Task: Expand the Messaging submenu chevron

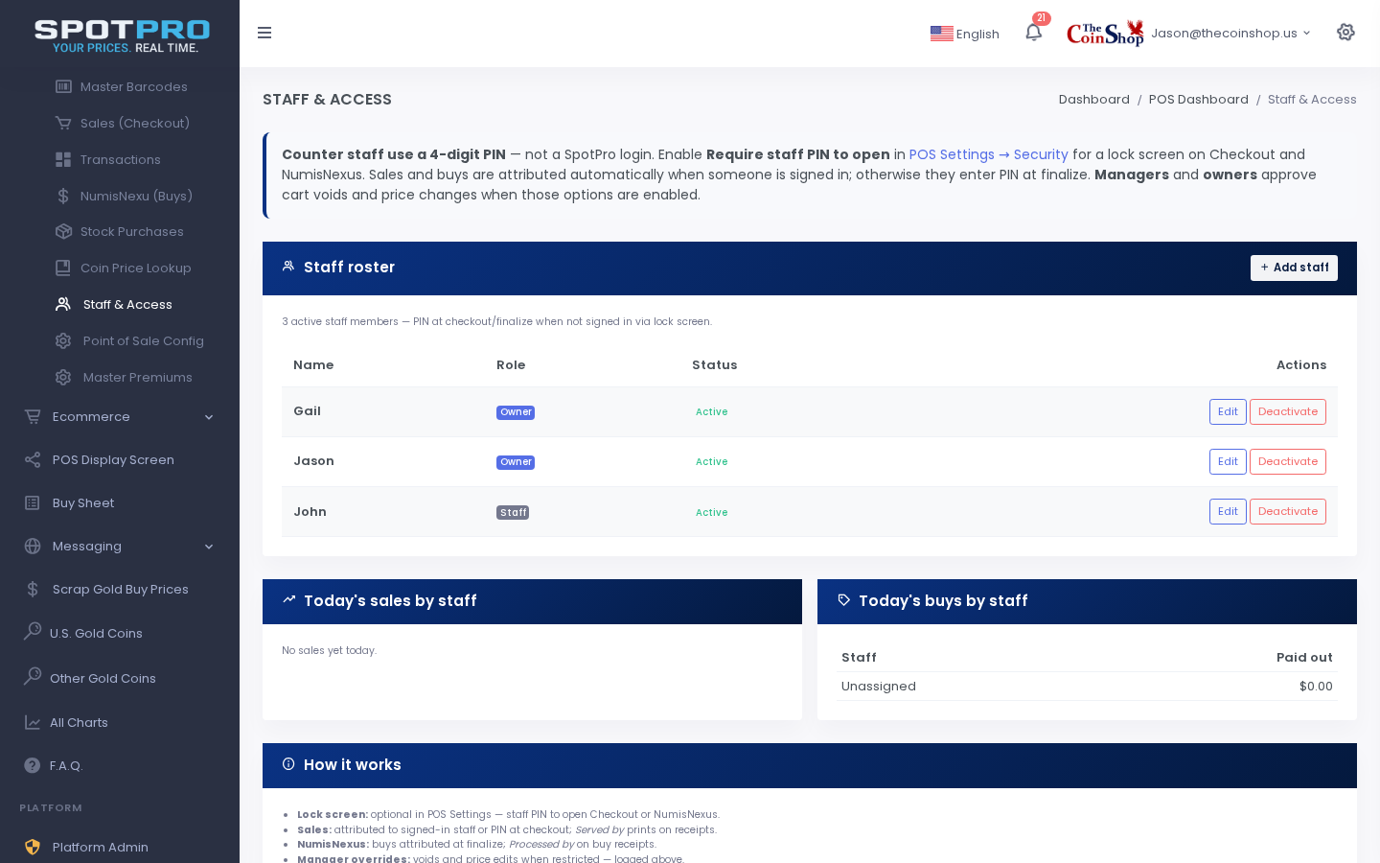Action: [x=209, y=547]
